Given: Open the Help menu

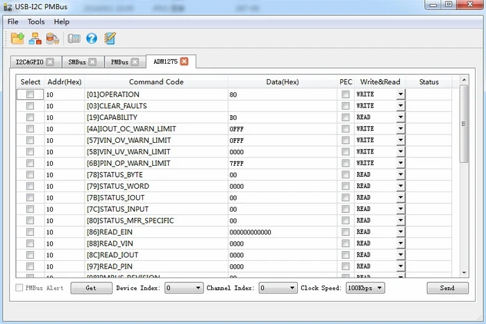Looking at the screenshot, I should tap(61, 22).
